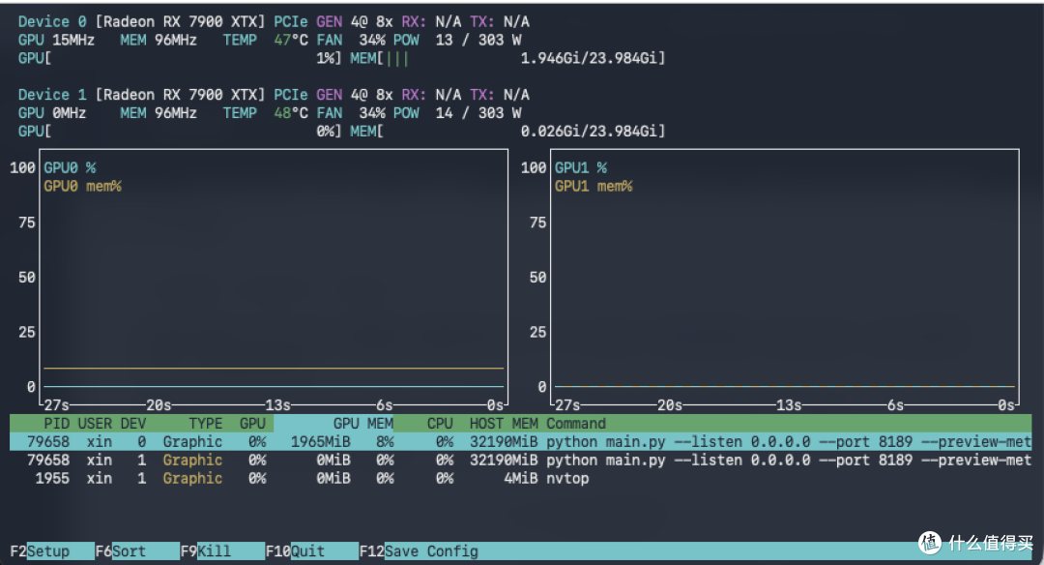
Task: Click the GPU MEM column header
Action: [362, 423]
